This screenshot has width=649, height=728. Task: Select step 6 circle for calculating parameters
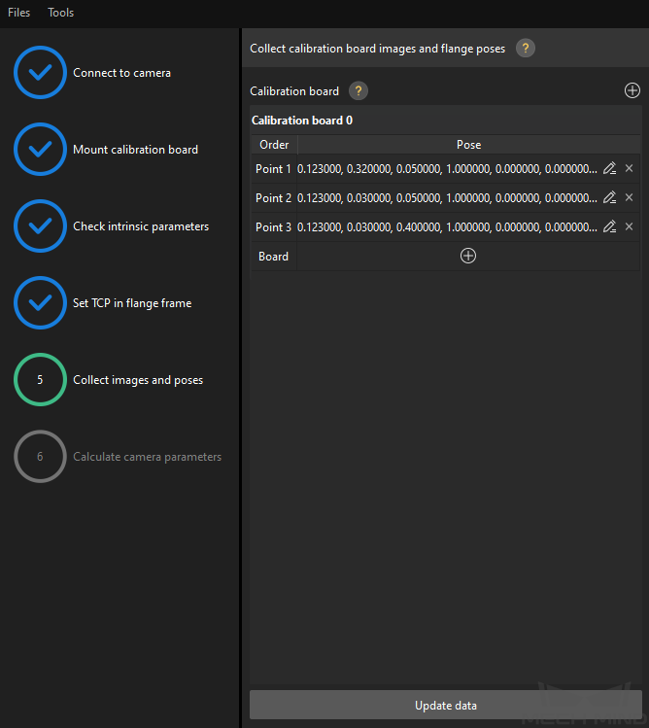(41, 457)
